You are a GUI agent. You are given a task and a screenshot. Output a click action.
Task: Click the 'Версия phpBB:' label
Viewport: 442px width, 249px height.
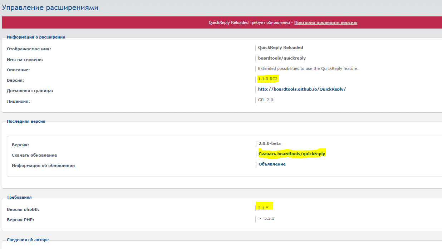coord(23,209)
